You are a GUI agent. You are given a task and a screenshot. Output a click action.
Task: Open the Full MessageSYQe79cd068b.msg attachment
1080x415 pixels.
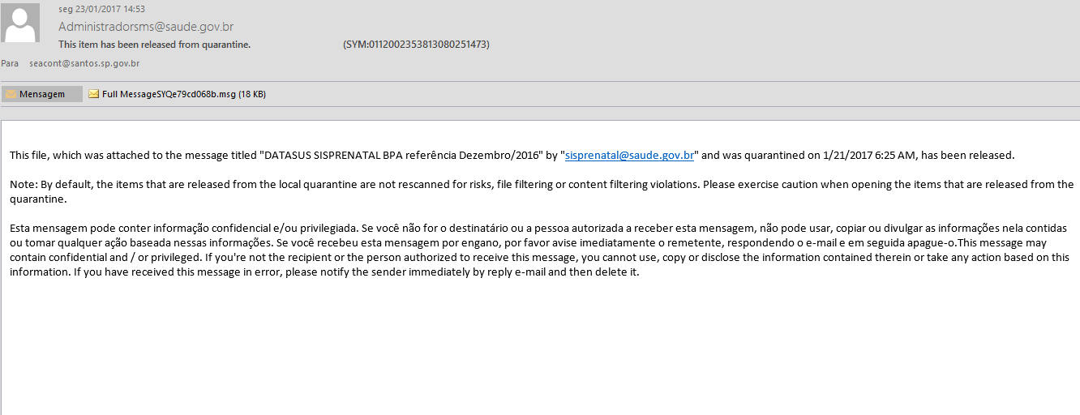[x=169, y=94]
